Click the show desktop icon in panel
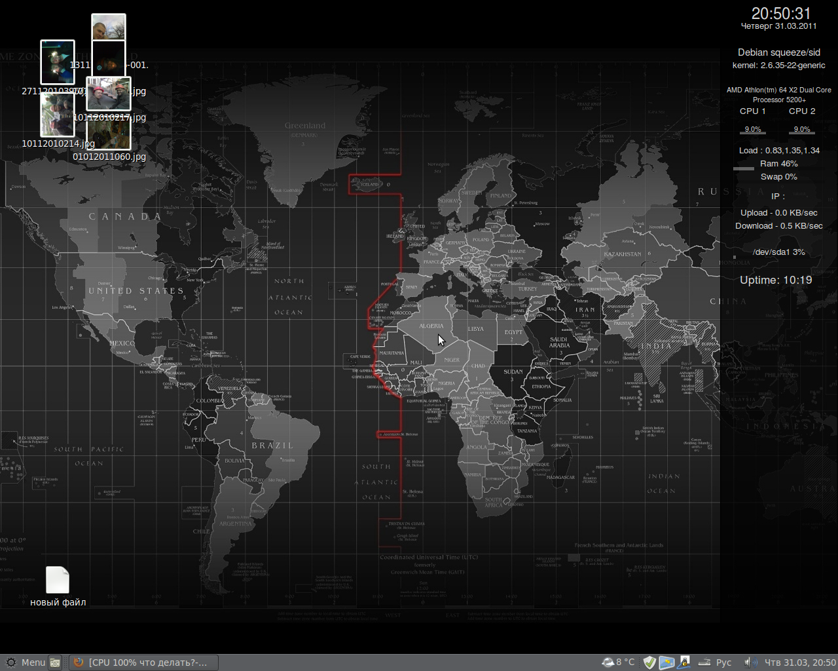The width and height of the screenshot is (838, 671). coord(56,662)
